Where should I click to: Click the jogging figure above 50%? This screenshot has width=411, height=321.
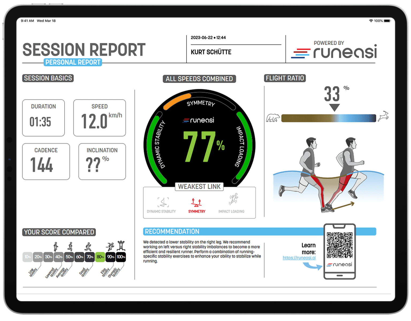pos(70,247)
